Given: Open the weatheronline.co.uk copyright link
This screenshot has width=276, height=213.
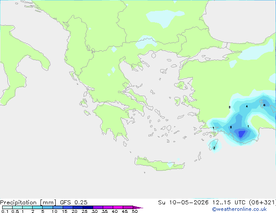Looking at the screenshot, I should (x=239, y=209).
